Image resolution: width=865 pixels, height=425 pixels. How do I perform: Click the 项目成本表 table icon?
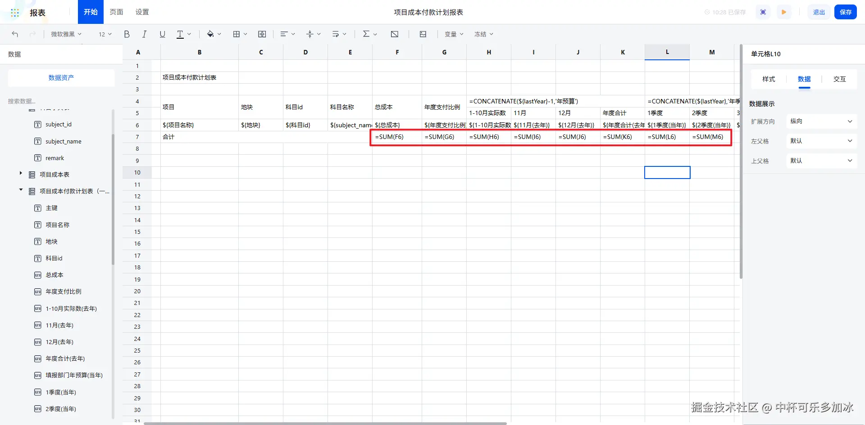tap(32, 174)
